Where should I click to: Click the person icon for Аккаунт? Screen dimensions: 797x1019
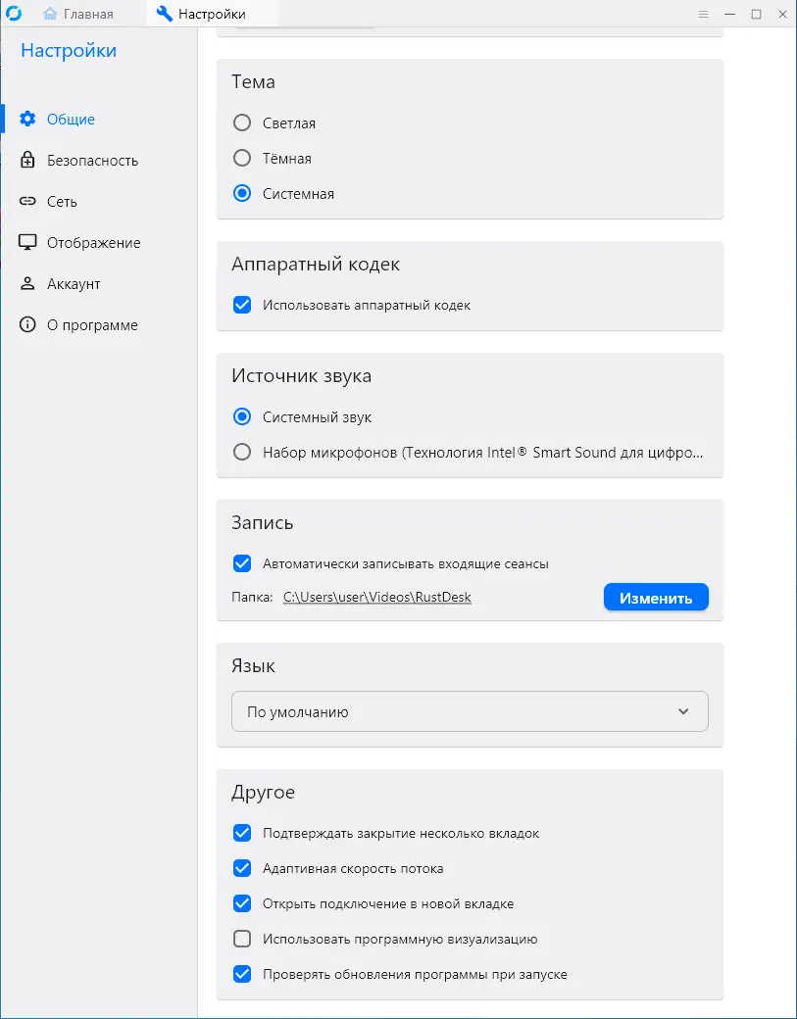pos(27,284)
